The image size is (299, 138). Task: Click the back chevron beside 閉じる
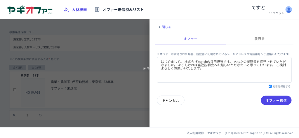coord(159,27)
